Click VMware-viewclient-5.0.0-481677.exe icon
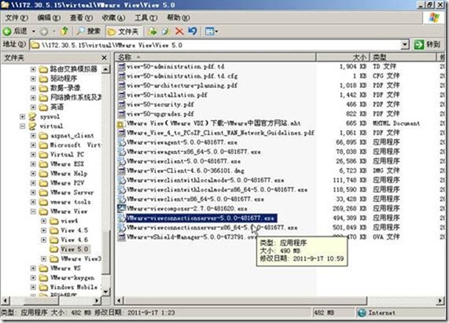Screen dimensions: 449x323 click(x=122, y=161)
